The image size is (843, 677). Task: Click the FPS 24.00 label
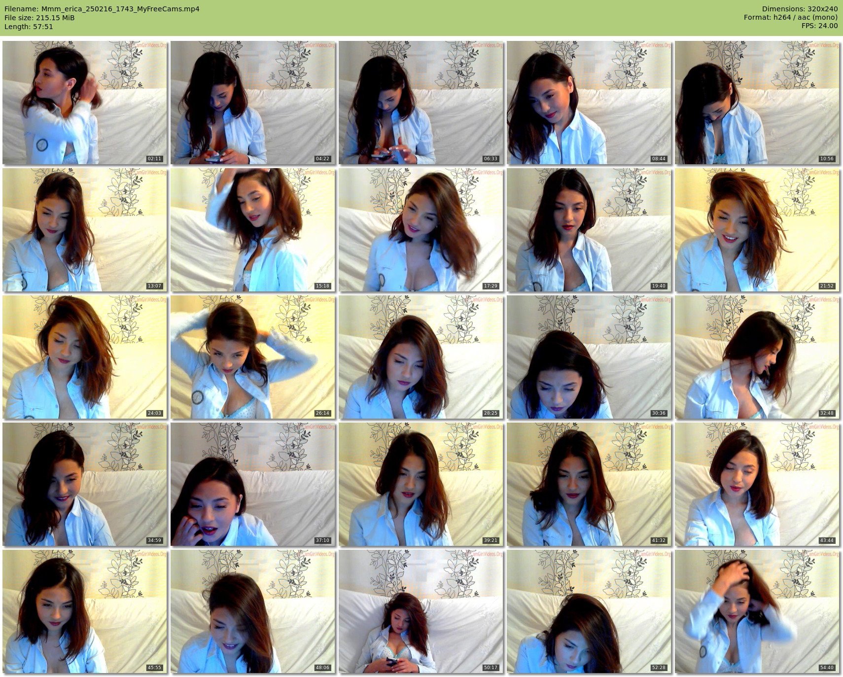point(819,26)
